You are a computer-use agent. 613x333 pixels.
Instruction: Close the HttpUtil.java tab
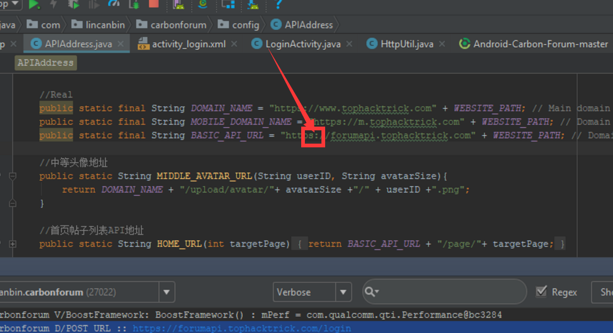point(442,44)
